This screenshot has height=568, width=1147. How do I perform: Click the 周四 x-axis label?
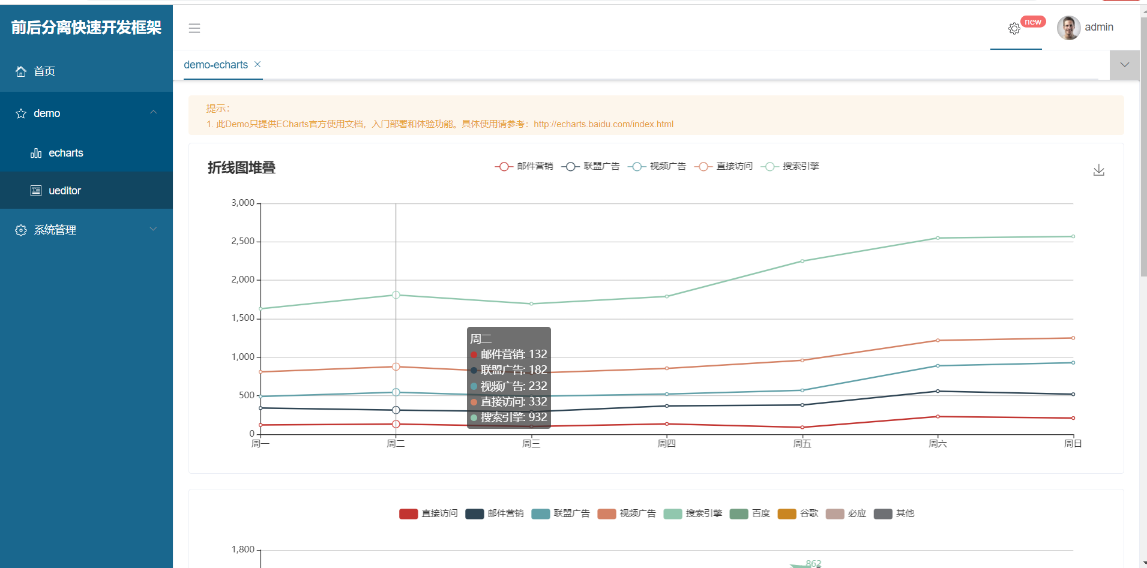click(667, 444)
